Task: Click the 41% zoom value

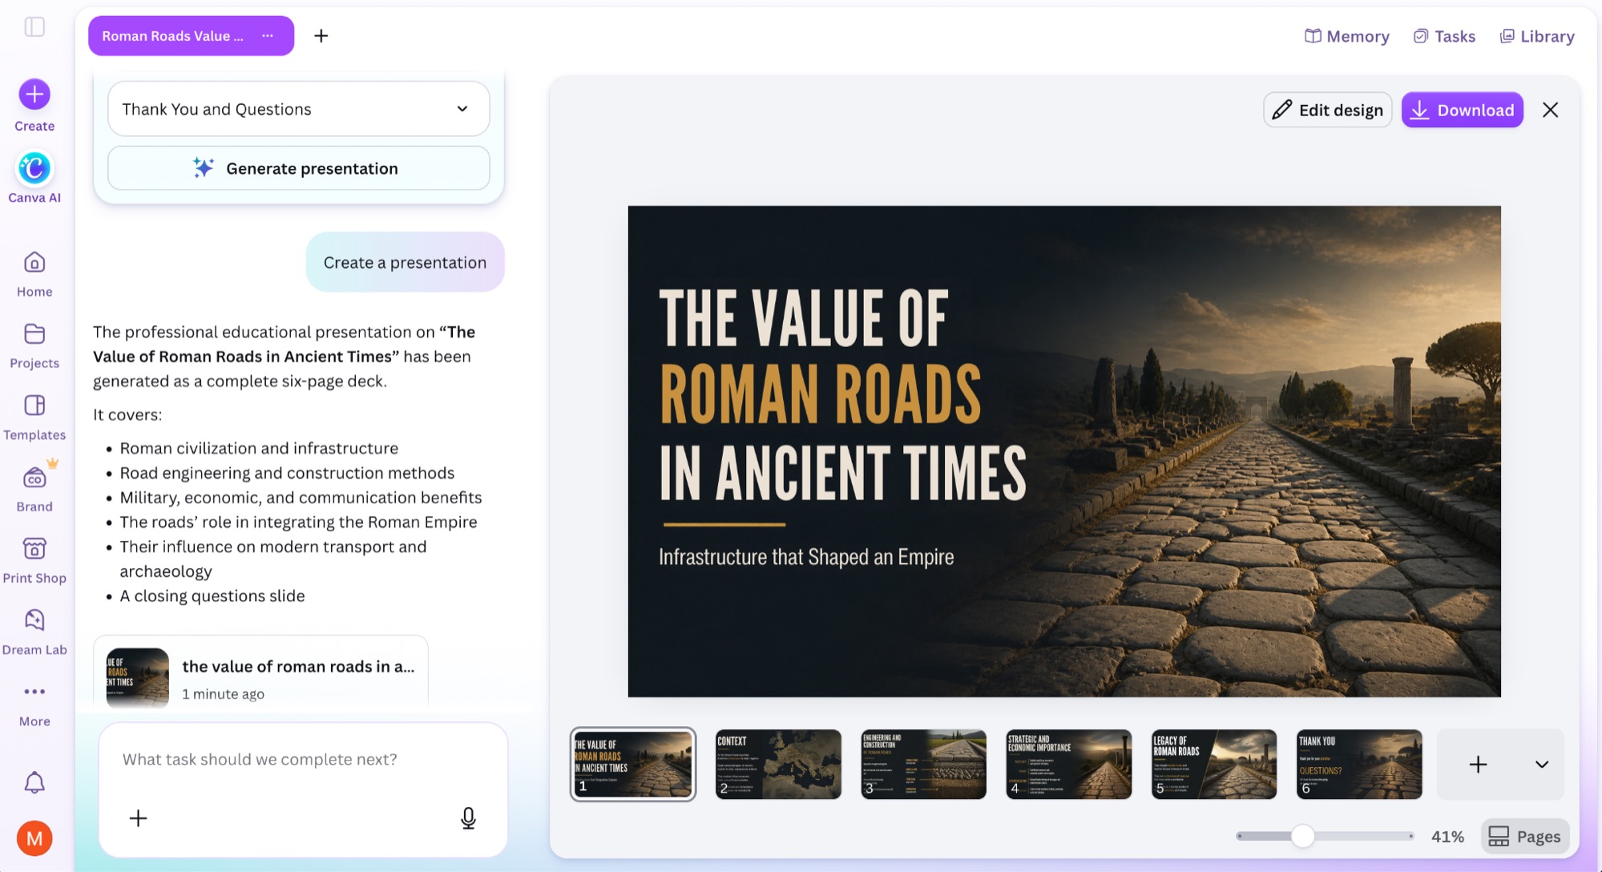Action: [1447, 837]
